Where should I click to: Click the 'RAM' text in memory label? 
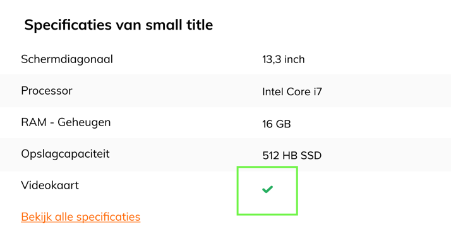point(33,122)
